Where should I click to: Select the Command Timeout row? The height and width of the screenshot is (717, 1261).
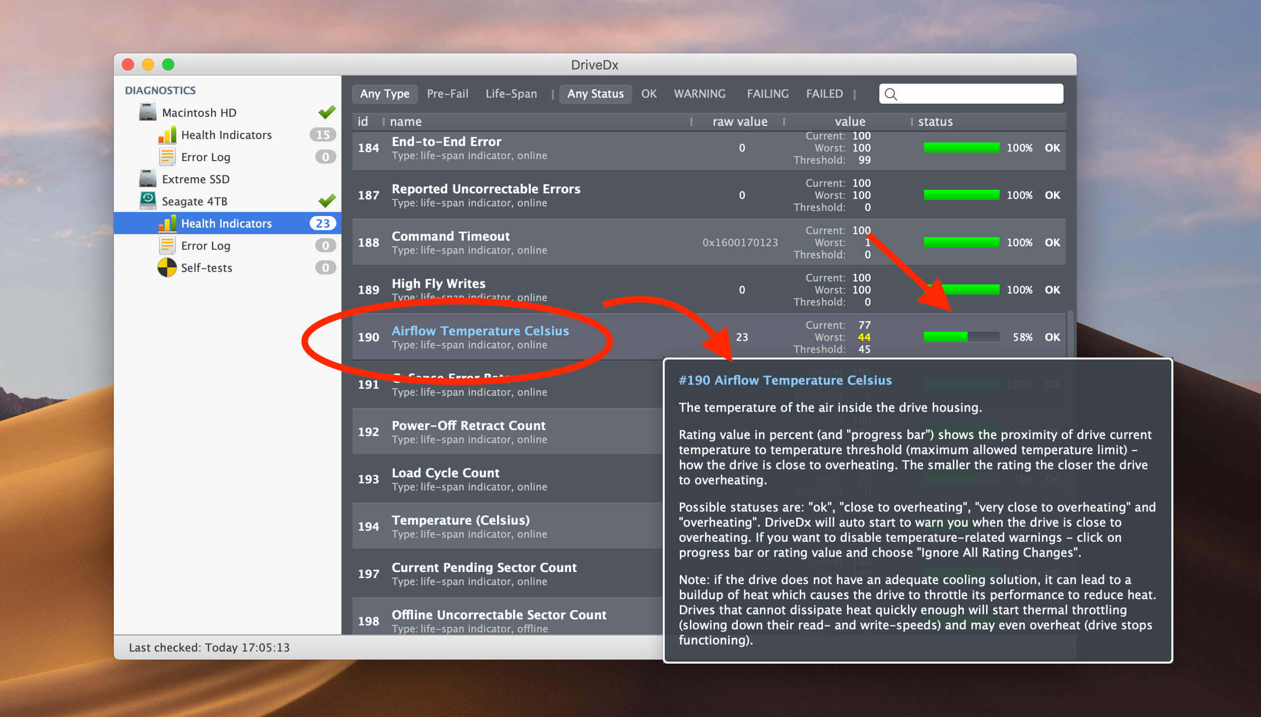[709, 242]
